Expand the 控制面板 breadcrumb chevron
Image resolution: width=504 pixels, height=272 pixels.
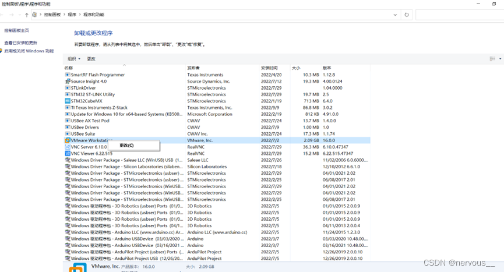point(64,15)
